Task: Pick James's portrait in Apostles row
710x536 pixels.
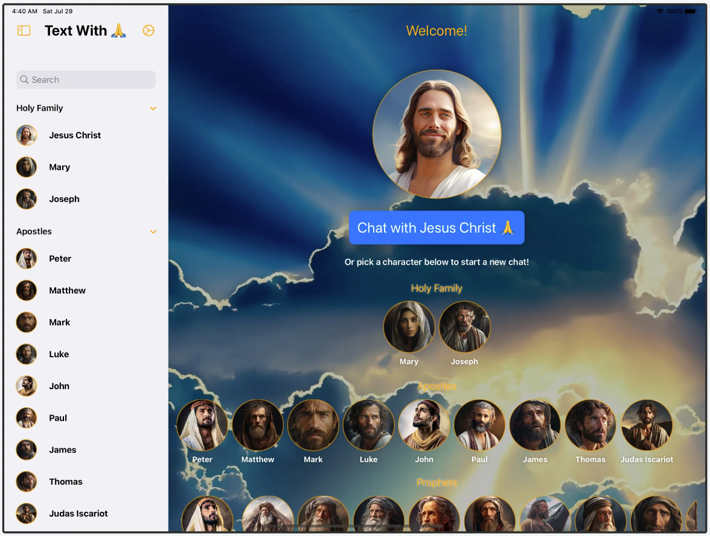Action: point(535,425)
